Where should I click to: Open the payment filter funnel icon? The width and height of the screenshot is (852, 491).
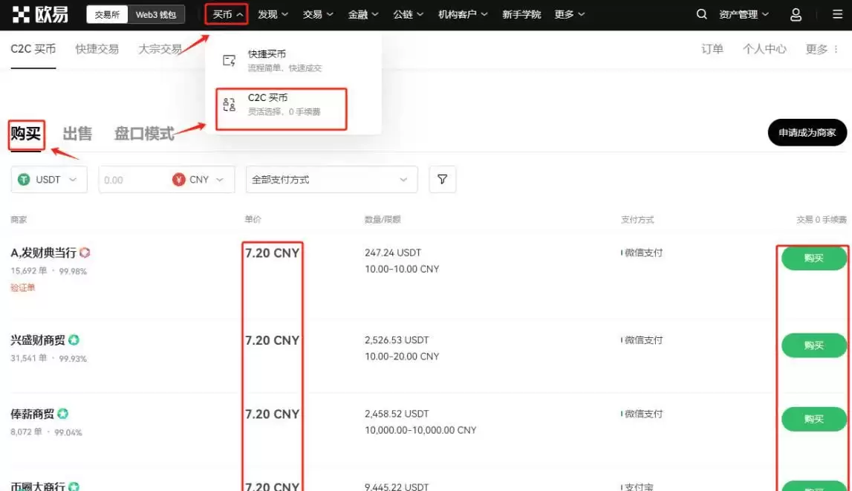tap(443, 179)
